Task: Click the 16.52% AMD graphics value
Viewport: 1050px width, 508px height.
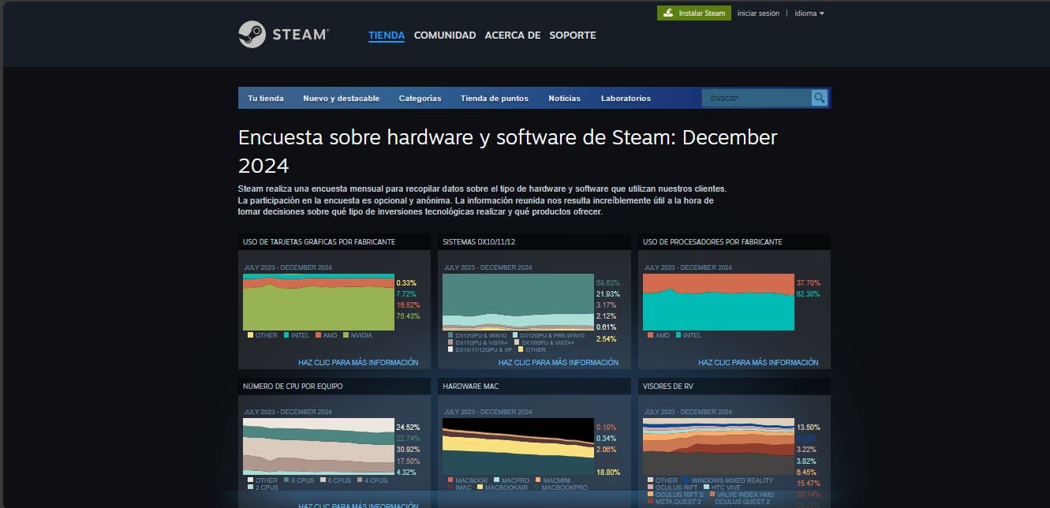Action: 408,304
